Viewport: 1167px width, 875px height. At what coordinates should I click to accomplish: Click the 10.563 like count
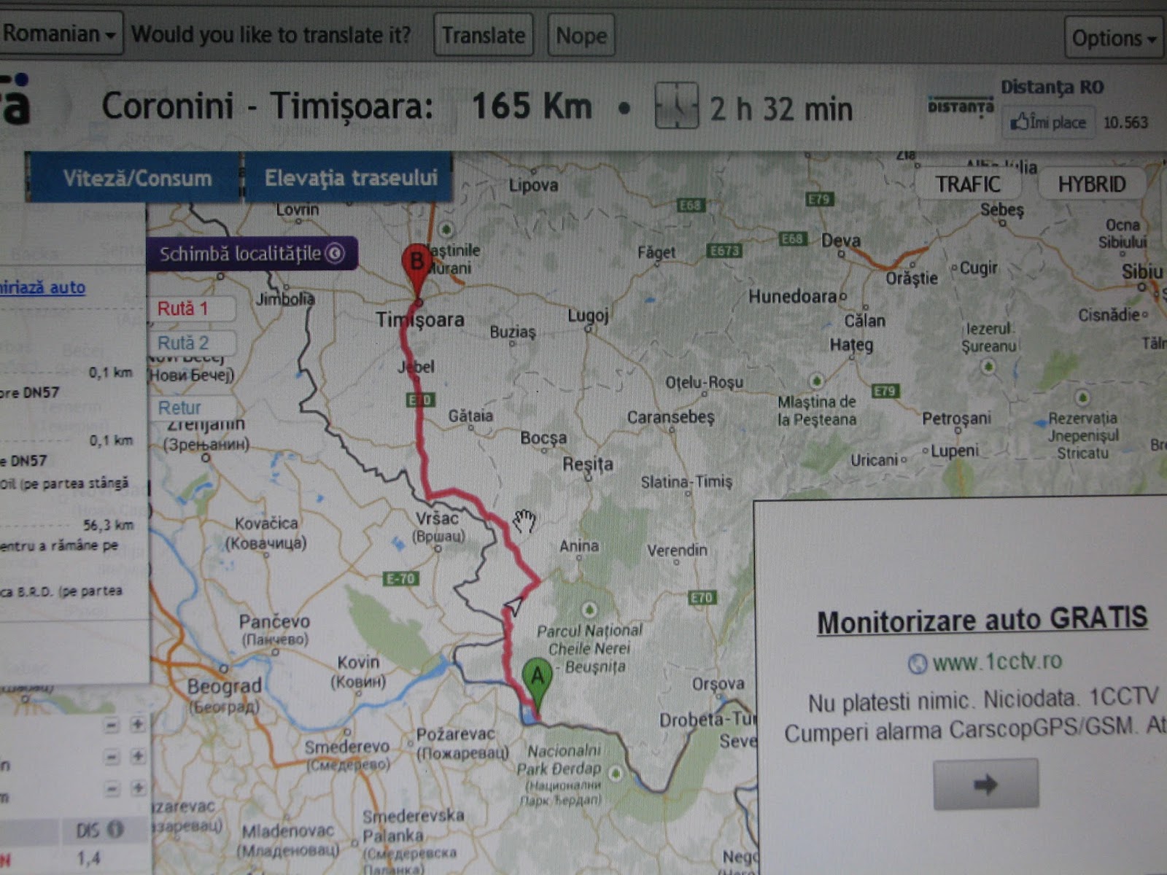(x=1125, y=122)
